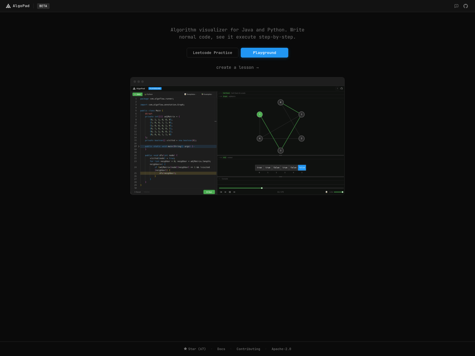The image size is (475, 356).
Task: Click the help question mark icon in preview
Action: click(x=337, y=88)
